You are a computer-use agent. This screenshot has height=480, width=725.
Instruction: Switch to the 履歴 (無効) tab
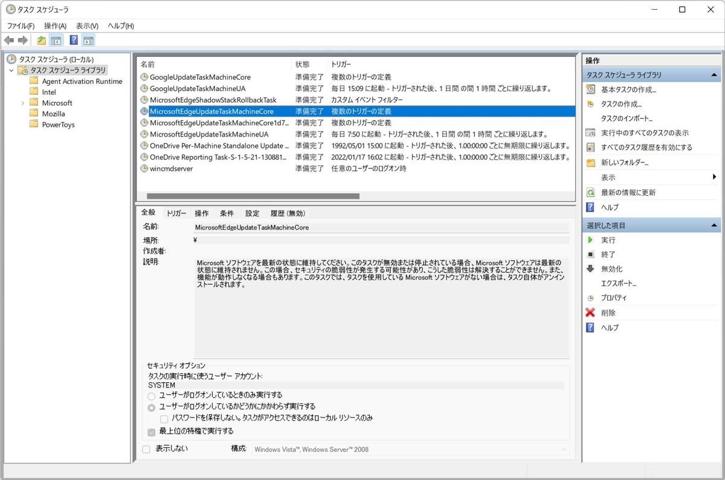point(288,213)
